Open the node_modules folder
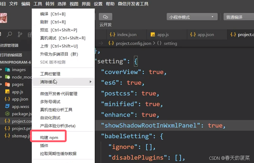 (16, 77)
